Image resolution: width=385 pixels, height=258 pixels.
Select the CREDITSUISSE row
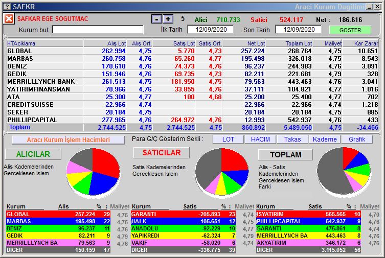(193, 104)
